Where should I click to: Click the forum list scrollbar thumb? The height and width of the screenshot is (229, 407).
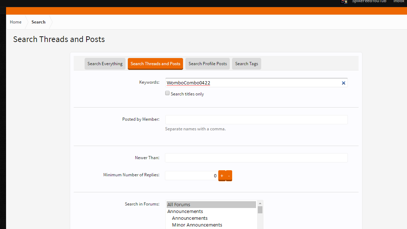point(260,210)
